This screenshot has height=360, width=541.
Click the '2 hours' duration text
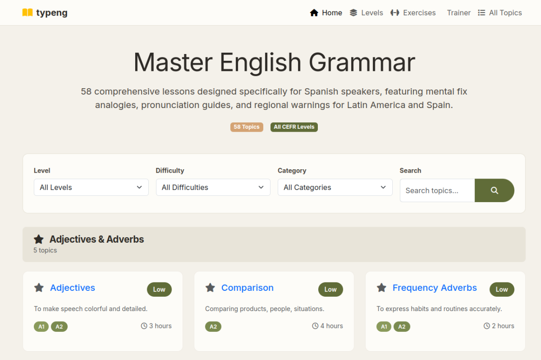[x=503, y=326]
